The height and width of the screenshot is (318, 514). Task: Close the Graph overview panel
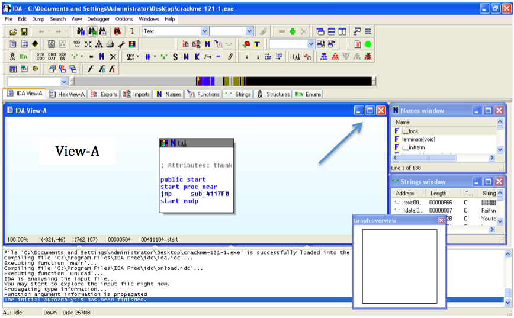click(441, 220)
